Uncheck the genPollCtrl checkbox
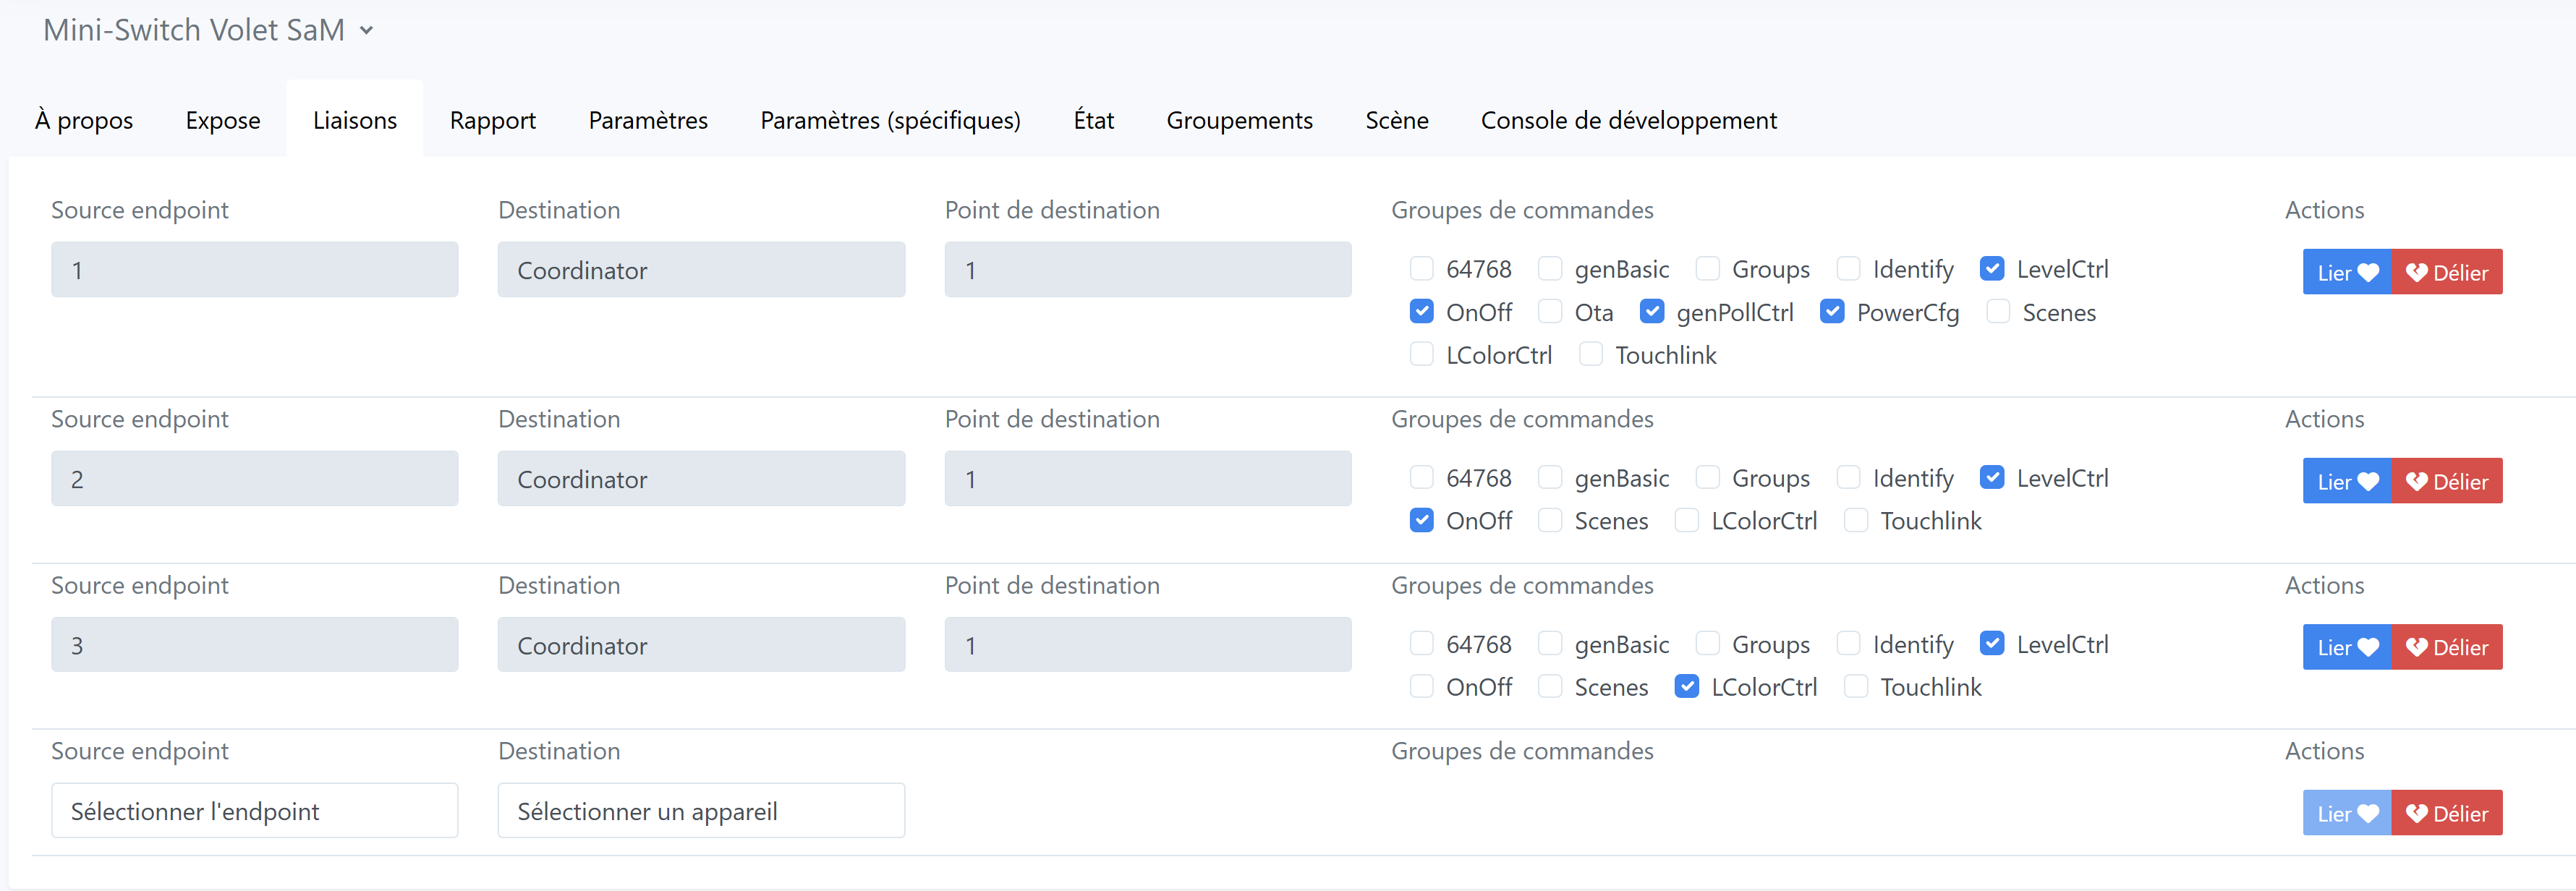Screen dimensions: 2576x891 1652,311
